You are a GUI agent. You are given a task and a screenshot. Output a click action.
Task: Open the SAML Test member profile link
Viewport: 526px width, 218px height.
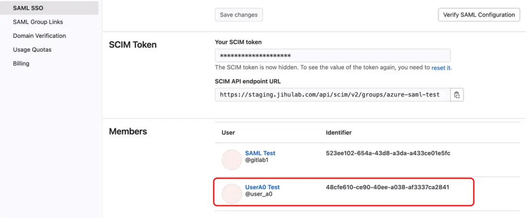260,153
